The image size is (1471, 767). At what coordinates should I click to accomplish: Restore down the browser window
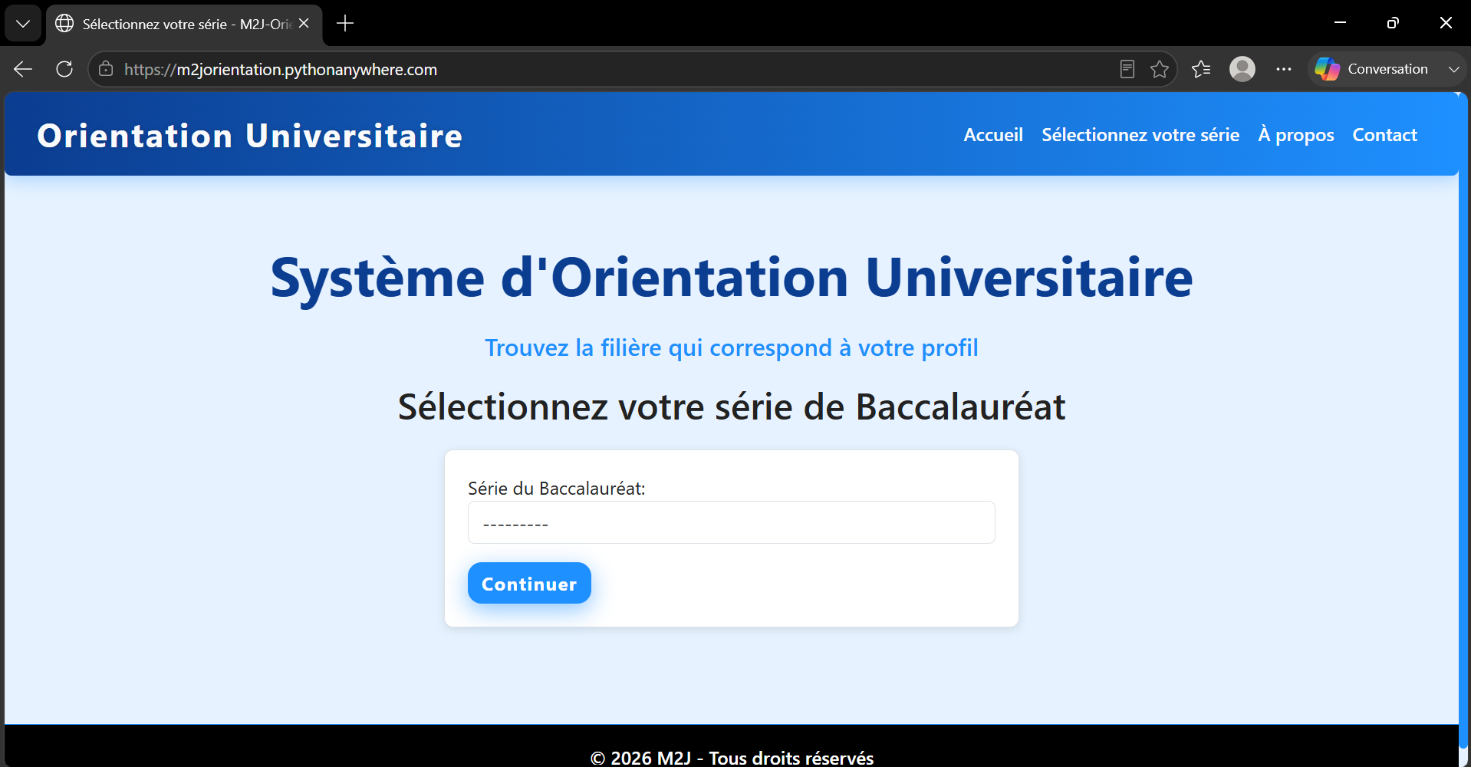click(x=1393, y=23)
